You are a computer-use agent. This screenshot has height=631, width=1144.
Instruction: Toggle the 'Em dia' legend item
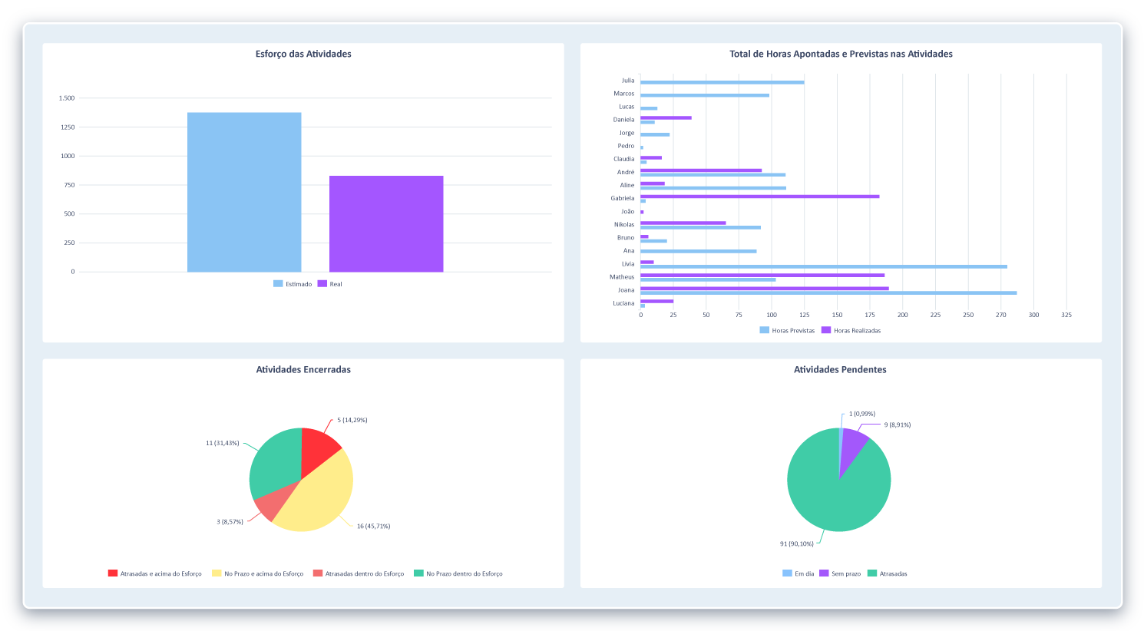[x=798, y=573]
